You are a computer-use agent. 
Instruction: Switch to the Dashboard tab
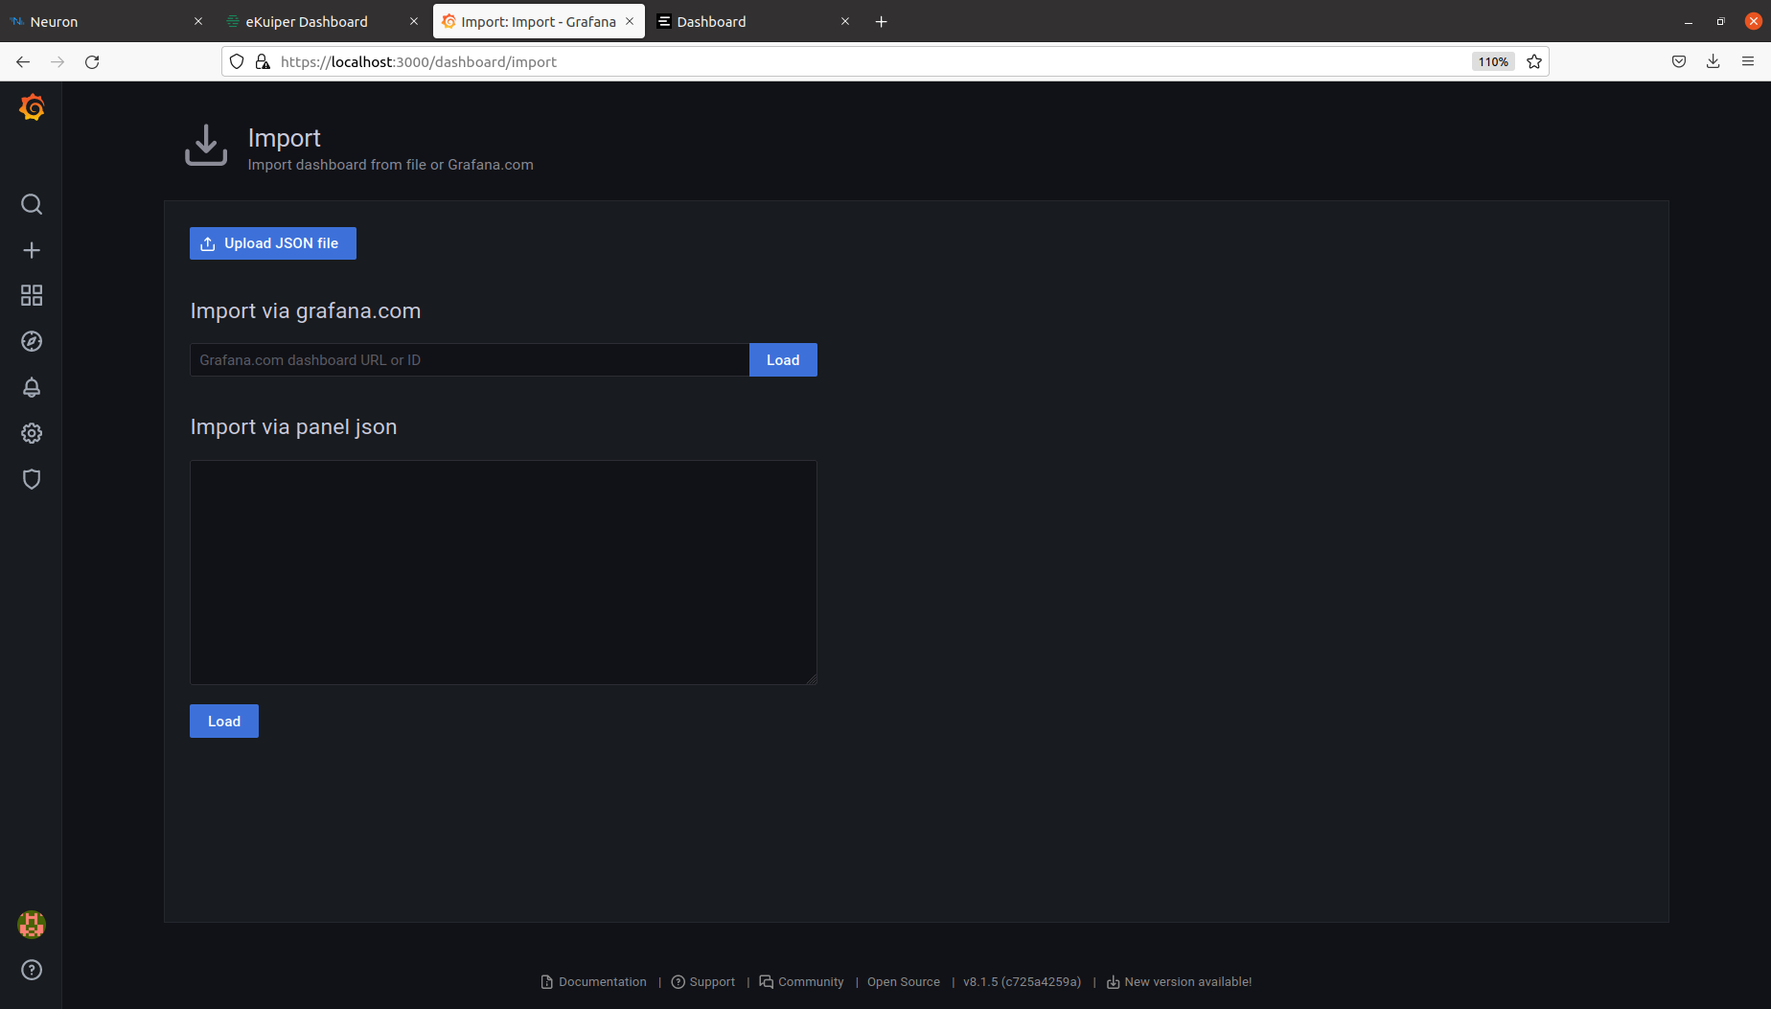point(753,21)
